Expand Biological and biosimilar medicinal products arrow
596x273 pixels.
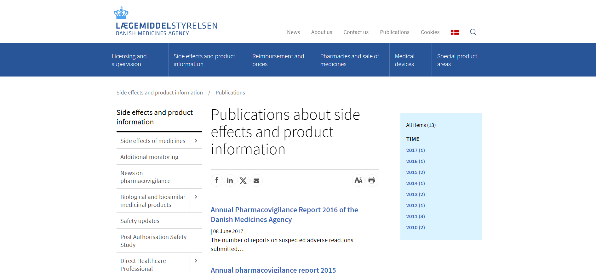pos(196,197)
